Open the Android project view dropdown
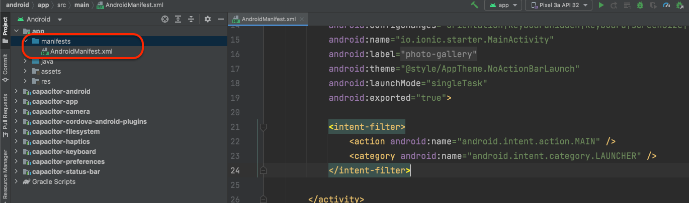The image size is (689, 203). (40, 19)
